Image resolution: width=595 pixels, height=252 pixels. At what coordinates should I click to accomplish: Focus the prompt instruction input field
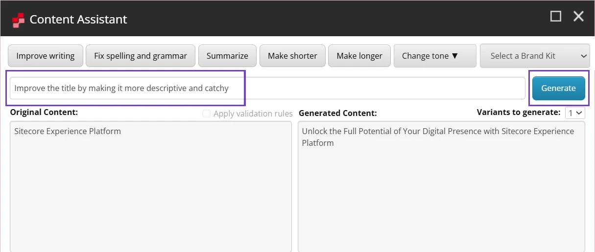coord(267,88)
